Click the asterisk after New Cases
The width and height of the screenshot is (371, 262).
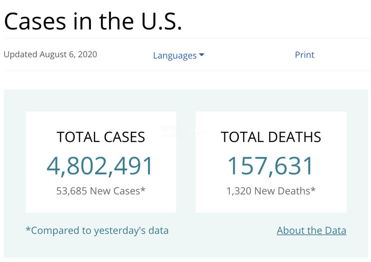point(143,189)
